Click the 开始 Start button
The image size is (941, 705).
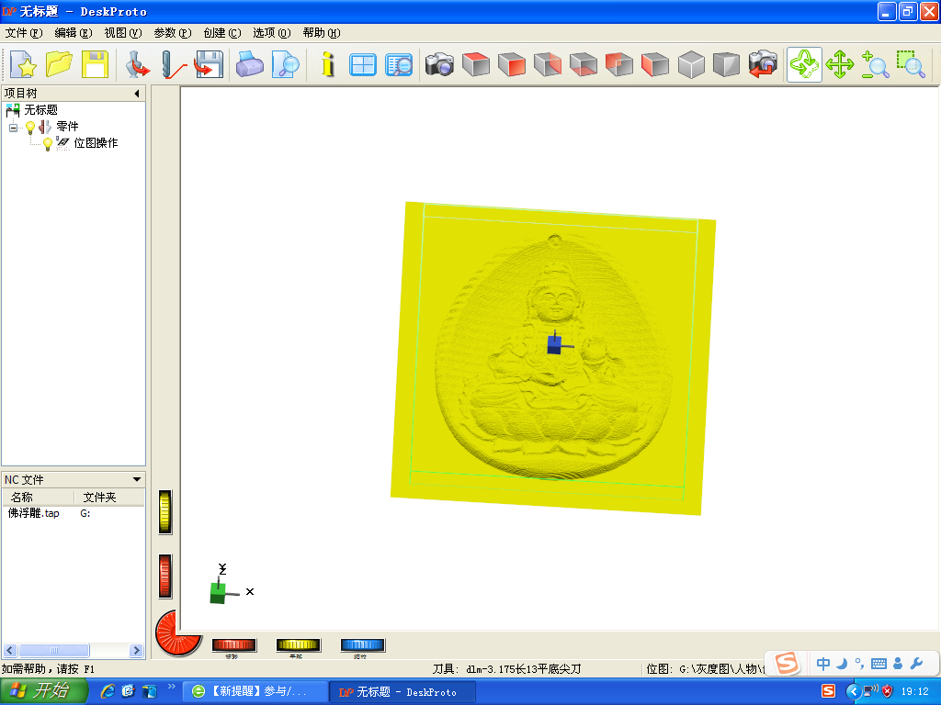click(x=44, y=691)
